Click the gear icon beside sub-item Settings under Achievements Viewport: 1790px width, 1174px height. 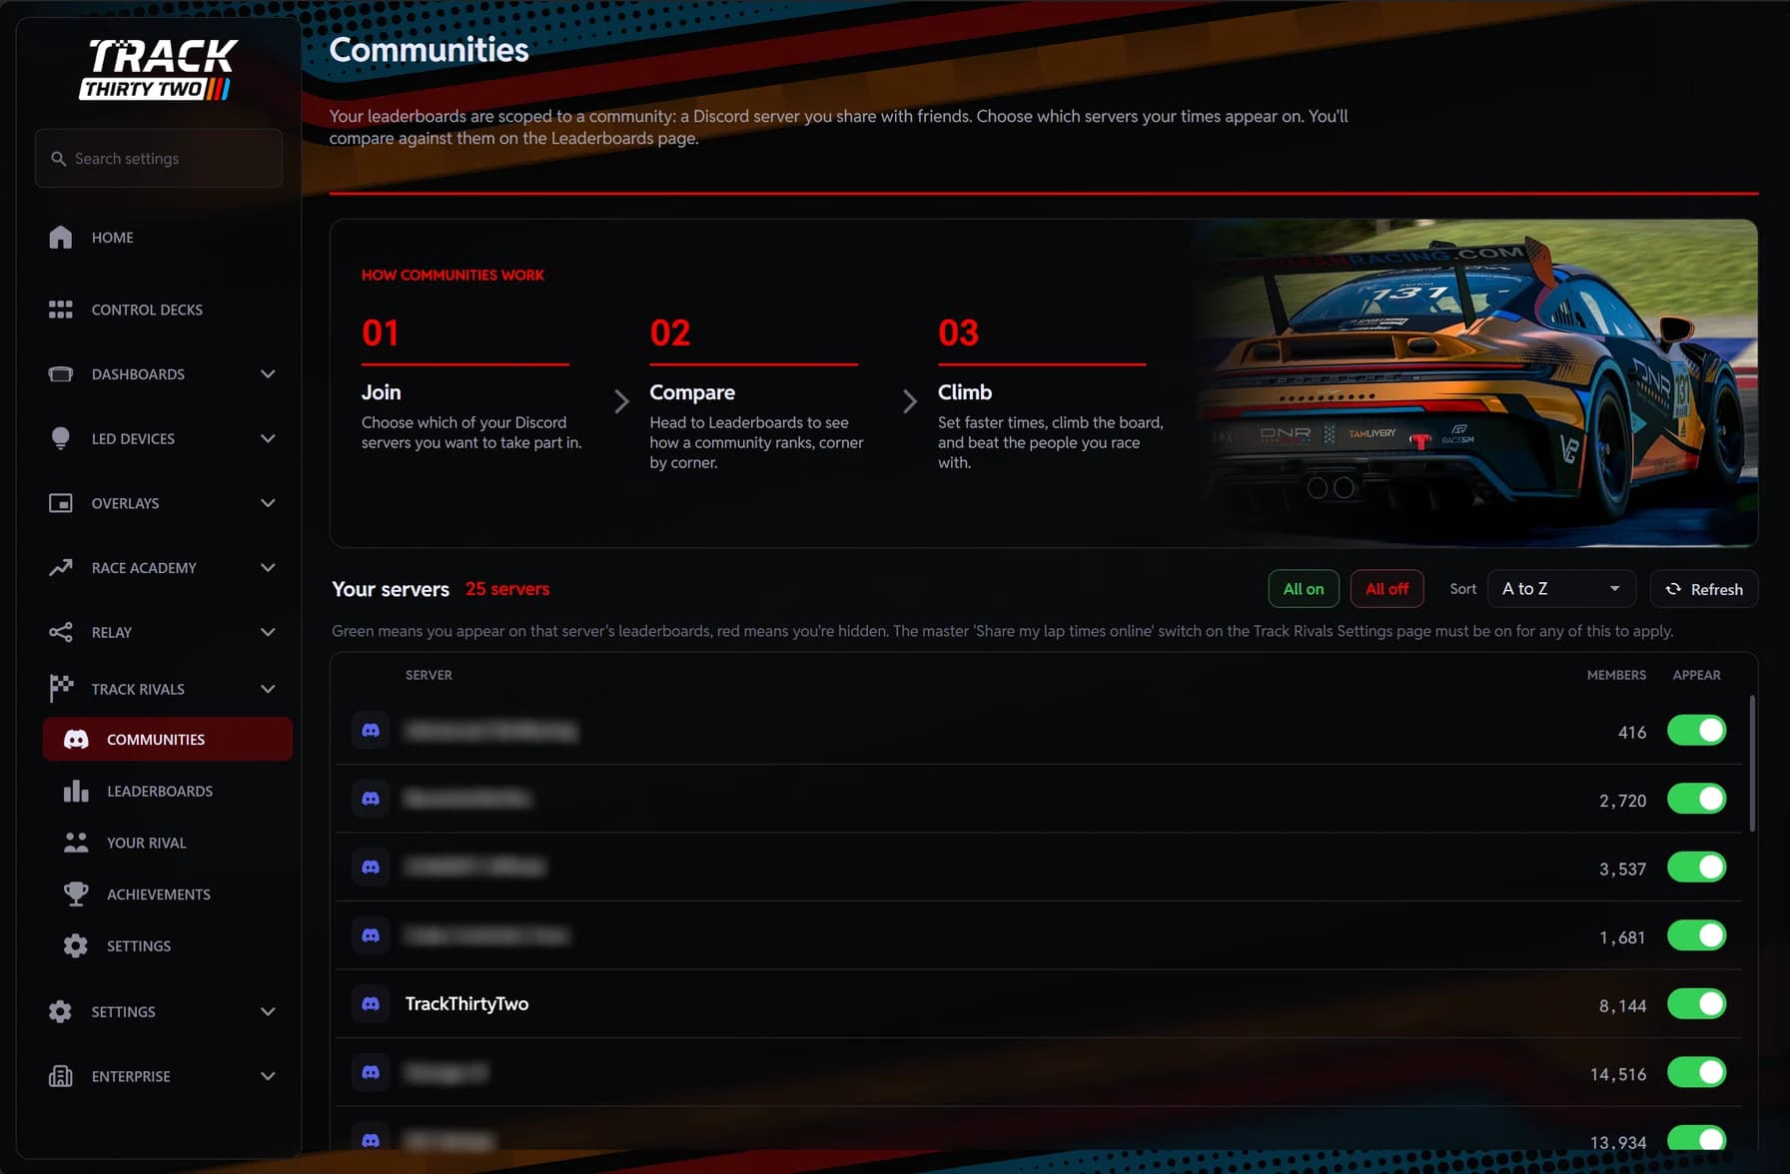tap(76, 945)
